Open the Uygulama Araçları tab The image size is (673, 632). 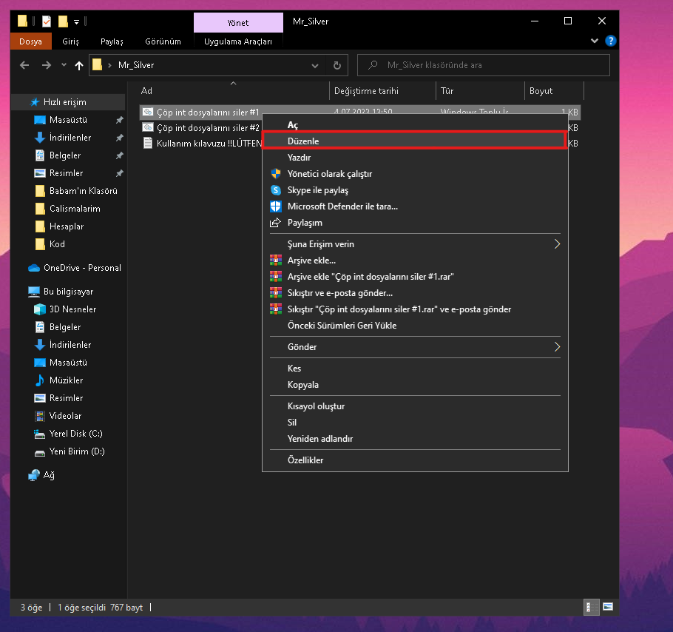pos(238,41)
